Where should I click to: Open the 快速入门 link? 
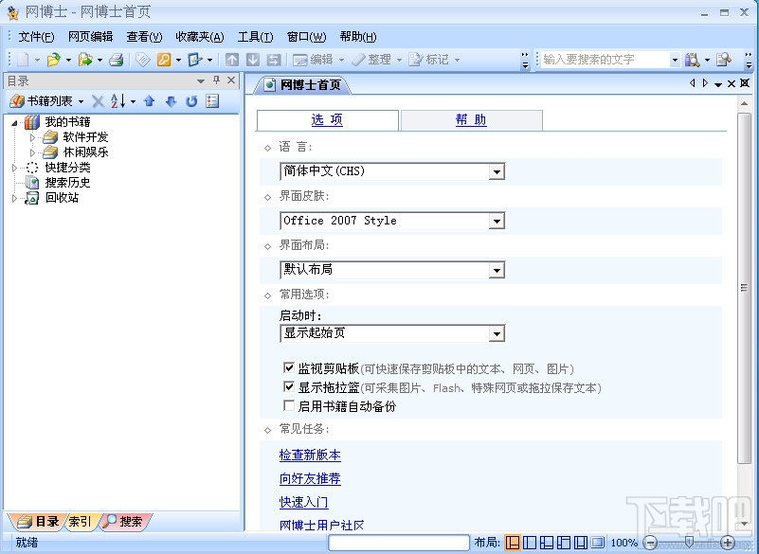(303, 502)
